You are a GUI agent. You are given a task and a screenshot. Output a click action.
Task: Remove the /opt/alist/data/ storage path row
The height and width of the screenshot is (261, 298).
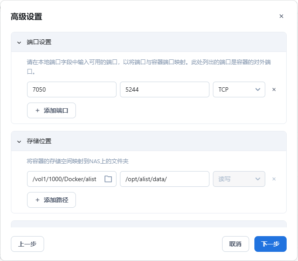(274, 179)
